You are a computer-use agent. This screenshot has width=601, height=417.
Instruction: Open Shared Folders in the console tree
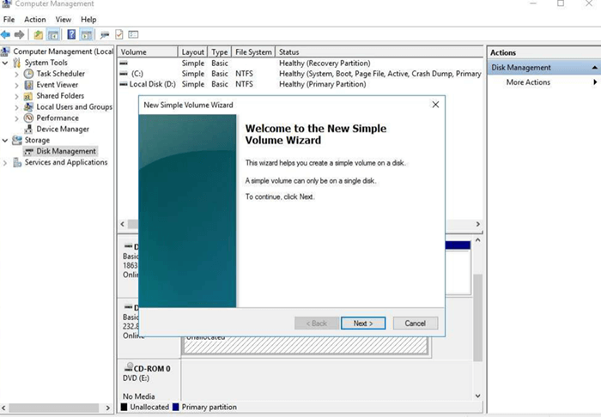[x=60, y=96]
